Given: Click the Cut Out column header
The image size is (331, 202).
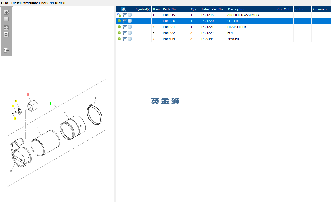Looking at the screenshot, I should click(x=285, y=9).
